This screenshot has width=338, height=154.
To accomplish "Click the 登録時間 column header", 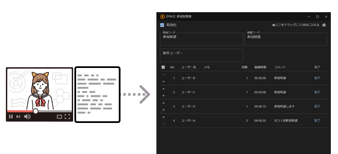I will [x=260, y=67].
